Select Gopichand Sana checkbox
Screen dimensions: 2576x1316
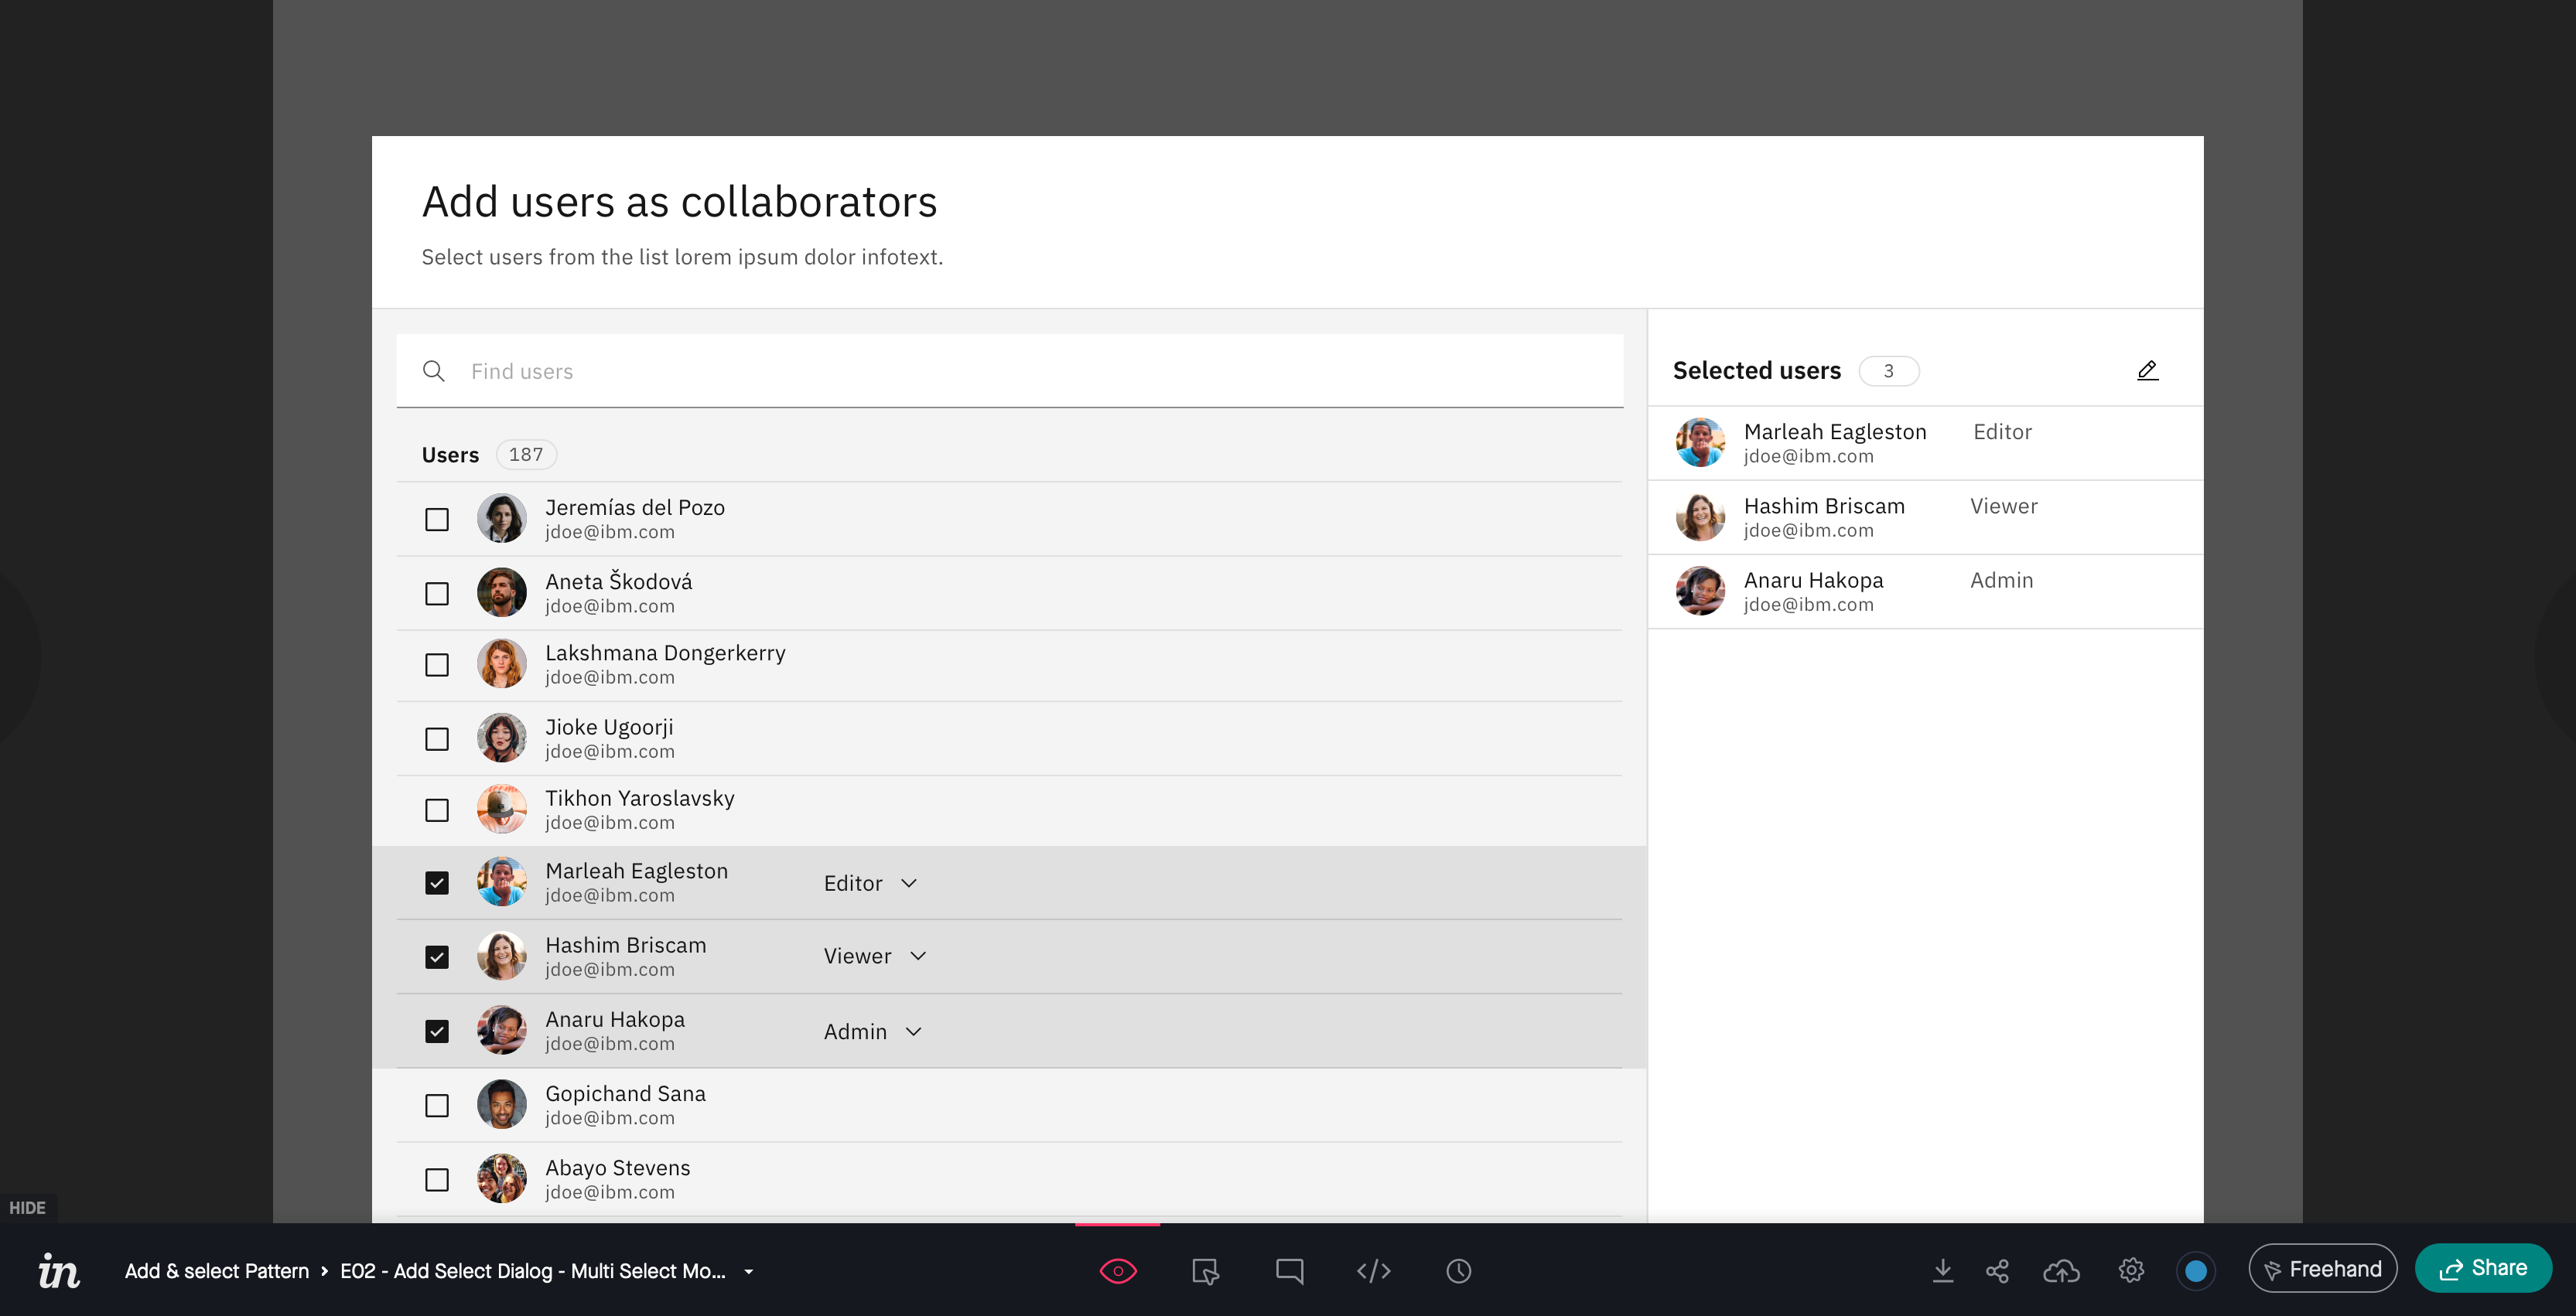pos(437,1105)
